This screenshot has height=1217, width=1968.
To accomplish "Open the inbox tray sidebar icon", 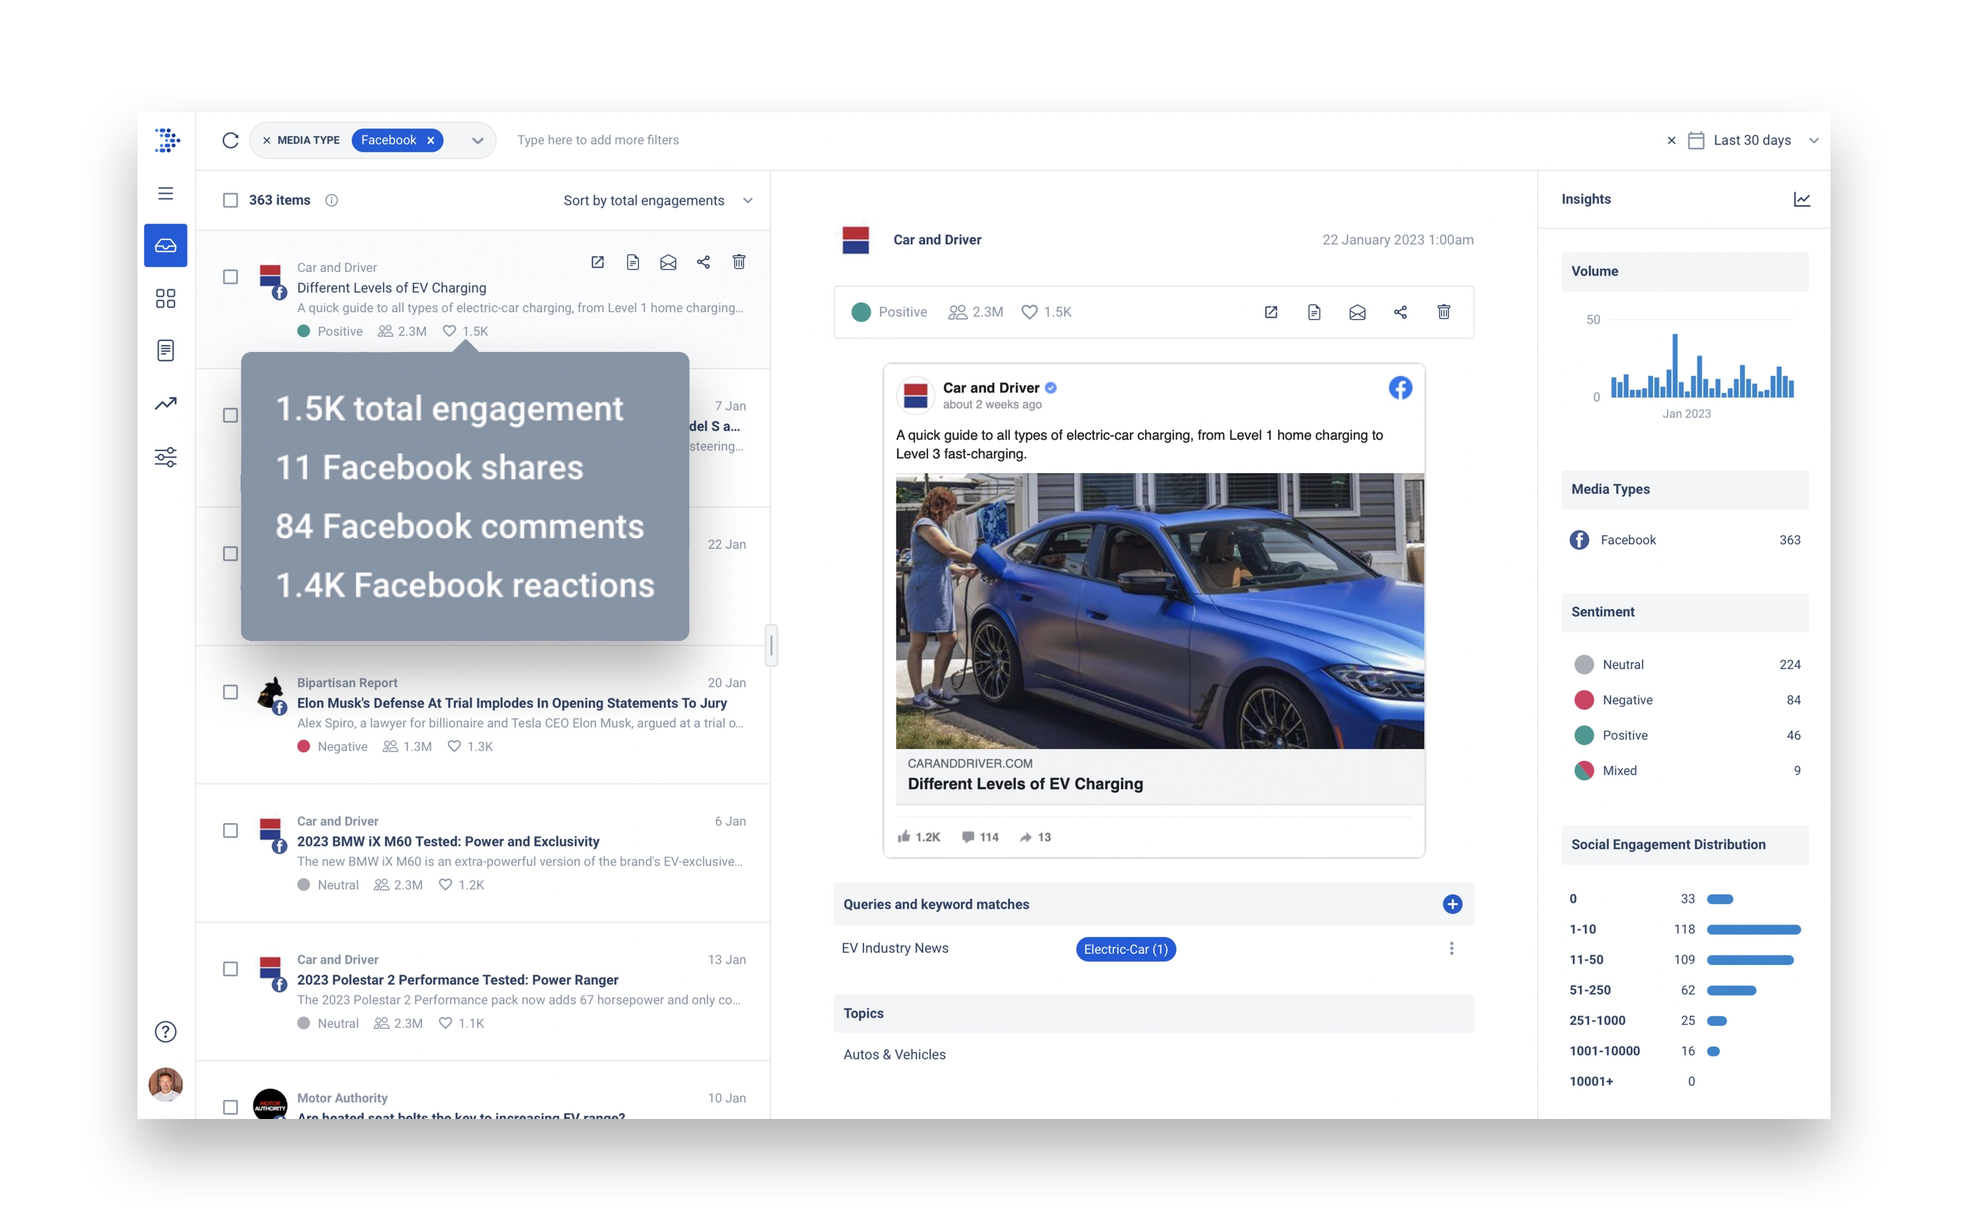I will click(x=166, y=246).
